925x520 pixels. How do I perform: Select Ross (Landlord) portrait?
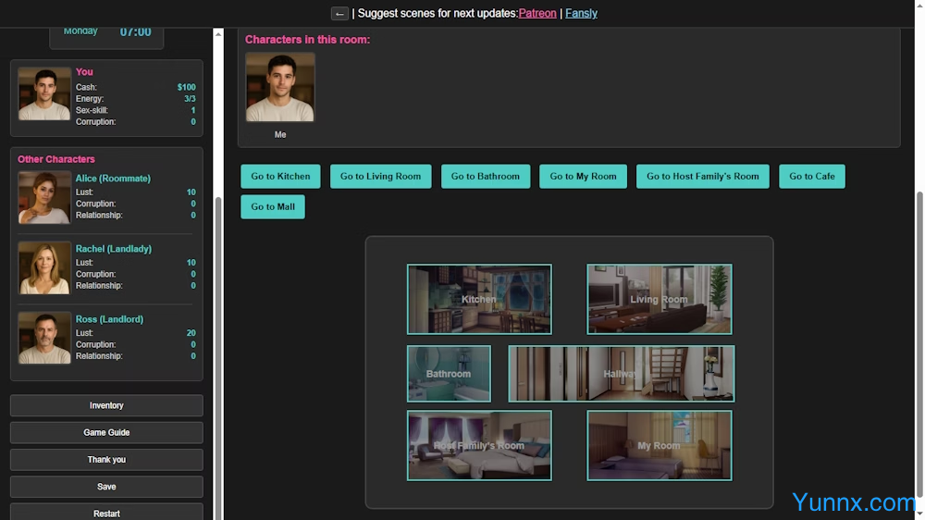pos(44,338)
